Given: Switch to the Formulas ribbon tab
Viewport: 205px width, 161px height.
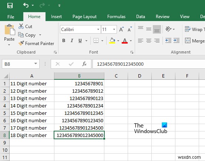Looking at the screenshot, I should click(116, 17).
